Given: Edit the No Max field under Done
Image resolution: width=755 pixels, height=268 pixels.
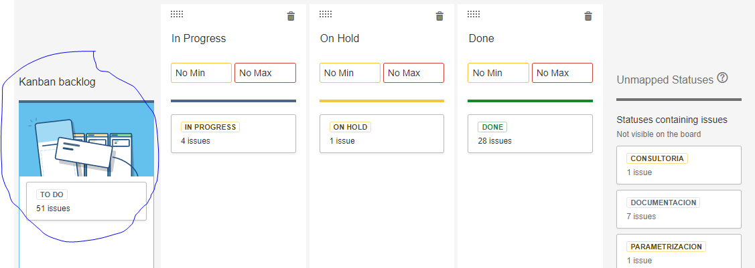Looking at the screenshot, I should click(x=563, y=73).
